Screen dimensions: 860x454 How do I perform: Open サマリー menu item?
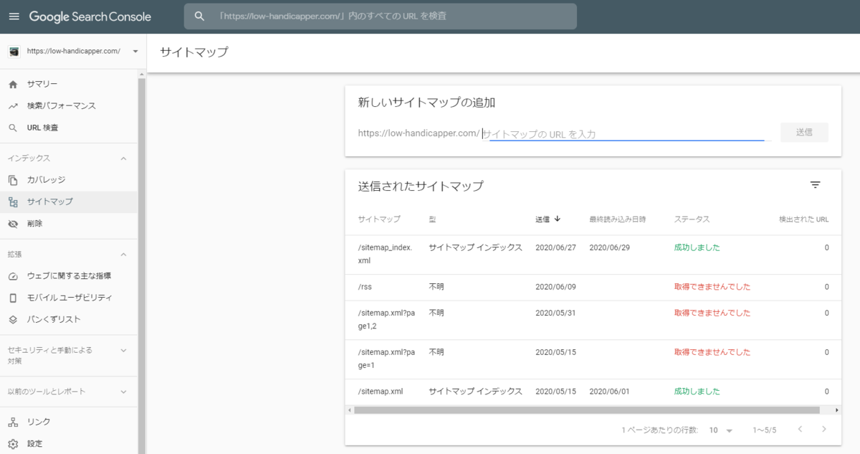[69, 84]
